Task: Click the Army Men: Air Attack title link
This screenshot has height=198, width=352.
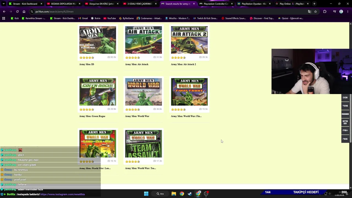Action: [x=137, y=64]
